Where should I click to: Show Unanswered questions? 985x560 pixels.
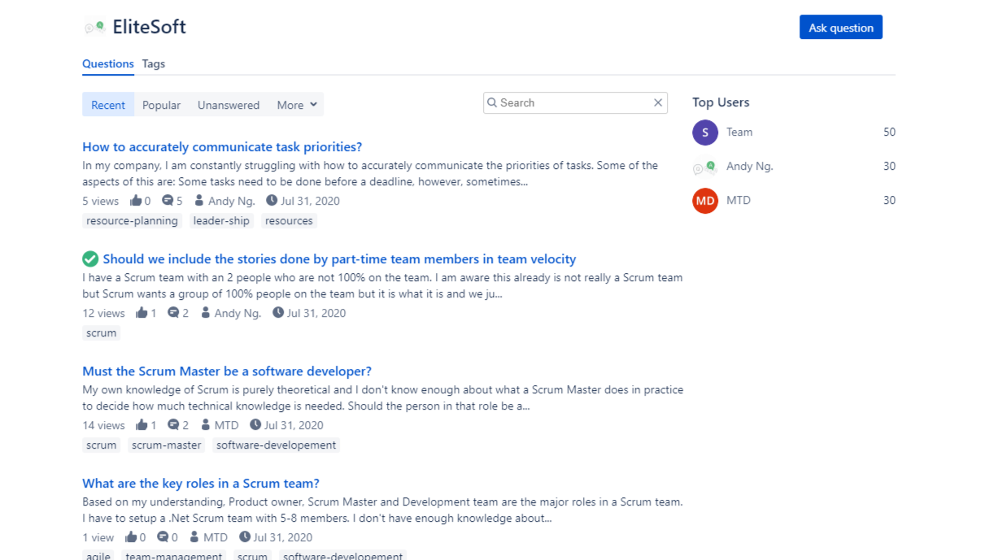coord(229,105)
